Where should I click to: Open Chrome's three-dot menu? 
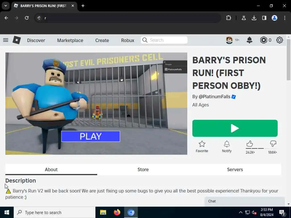click(285, 18)
